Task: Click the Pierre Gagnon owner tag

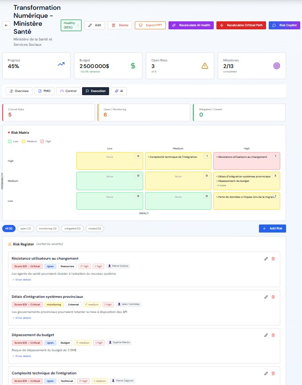Action: 122,381
